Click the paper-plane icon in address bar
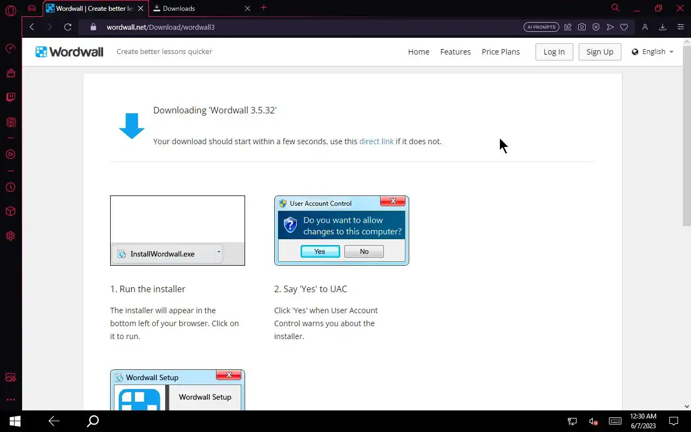The width and height of the screenshot is (691, 432). [x=610, y=27]
